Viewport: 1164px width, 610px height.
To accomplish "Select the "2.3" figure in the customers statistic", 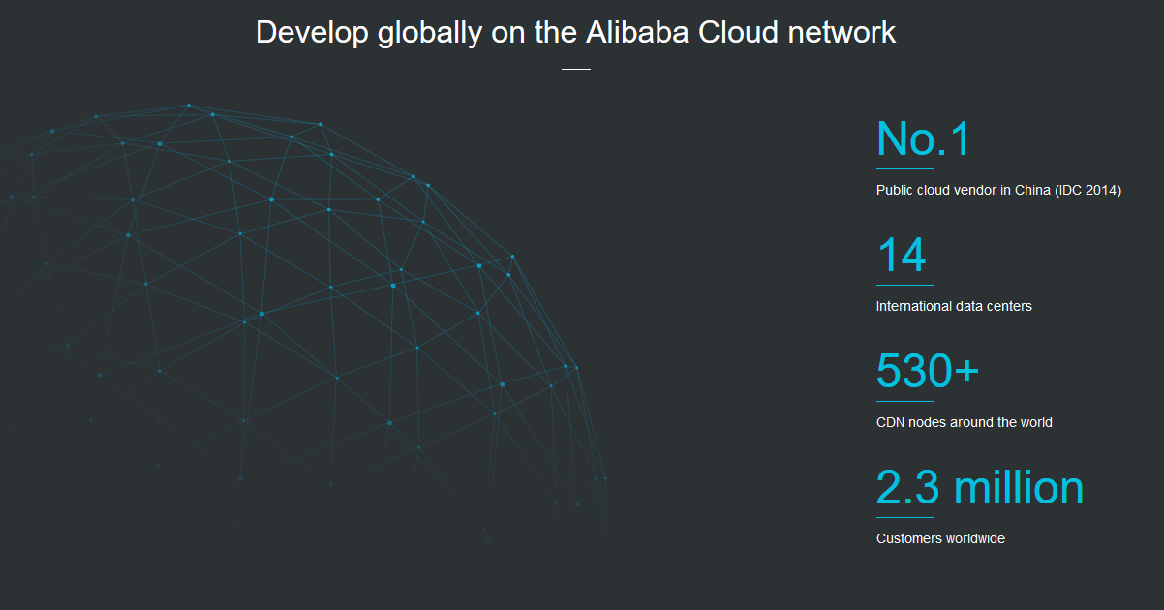I will 907,488.
